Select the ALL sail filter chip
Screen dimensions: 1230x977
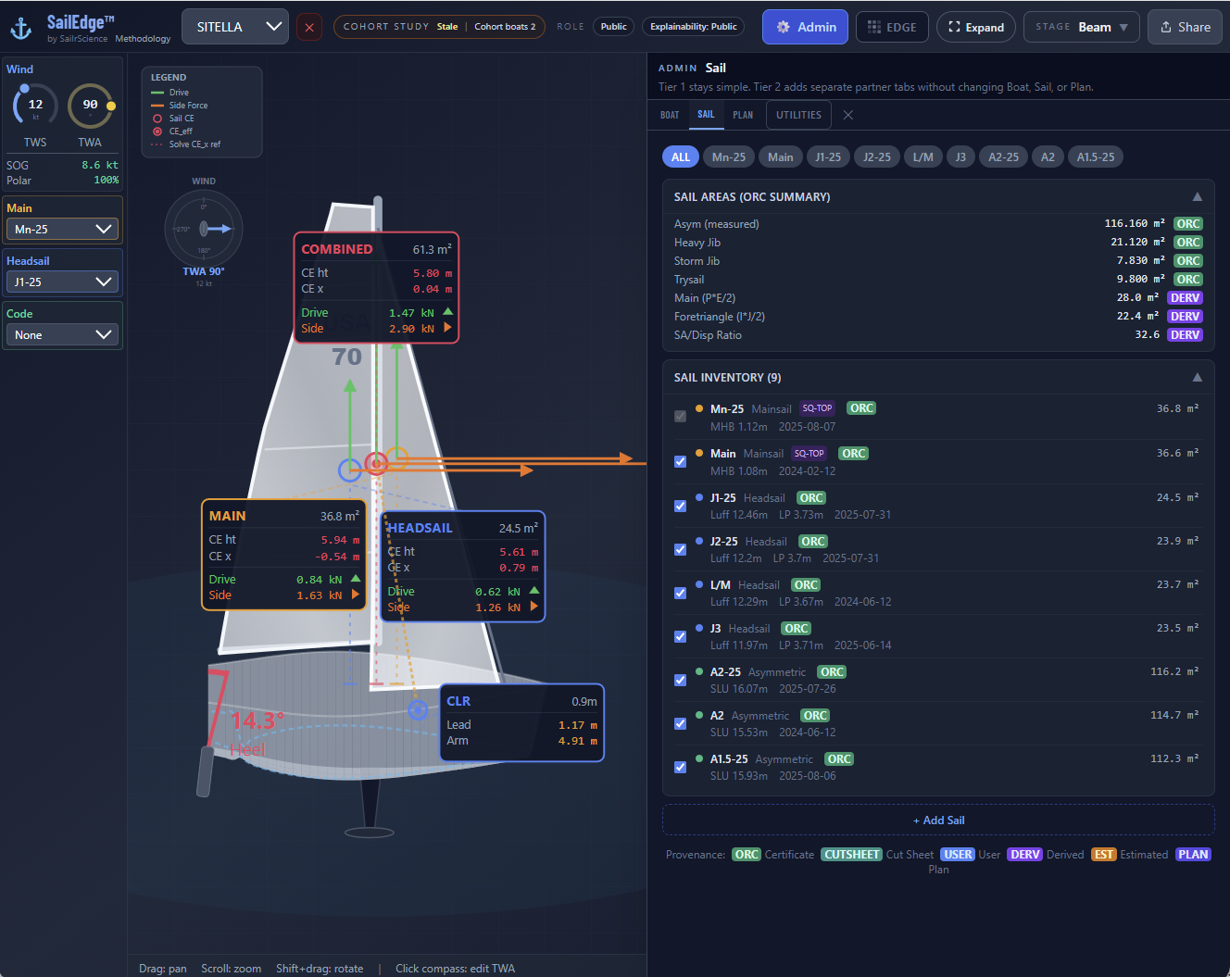click(x=680, y=157)
